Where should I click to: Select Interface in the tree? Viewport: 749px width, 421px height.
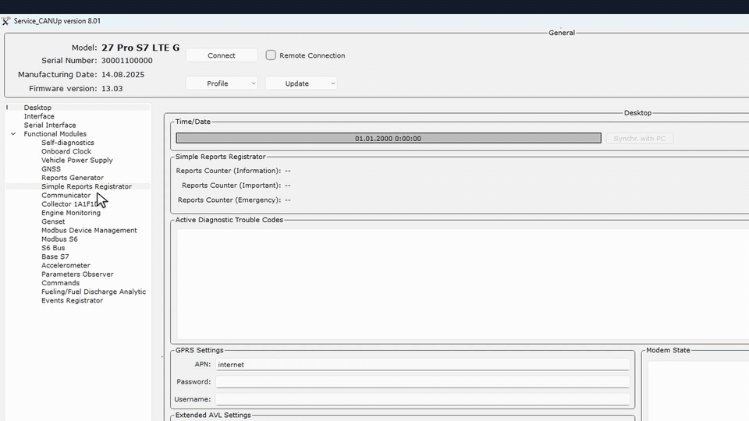39,116
